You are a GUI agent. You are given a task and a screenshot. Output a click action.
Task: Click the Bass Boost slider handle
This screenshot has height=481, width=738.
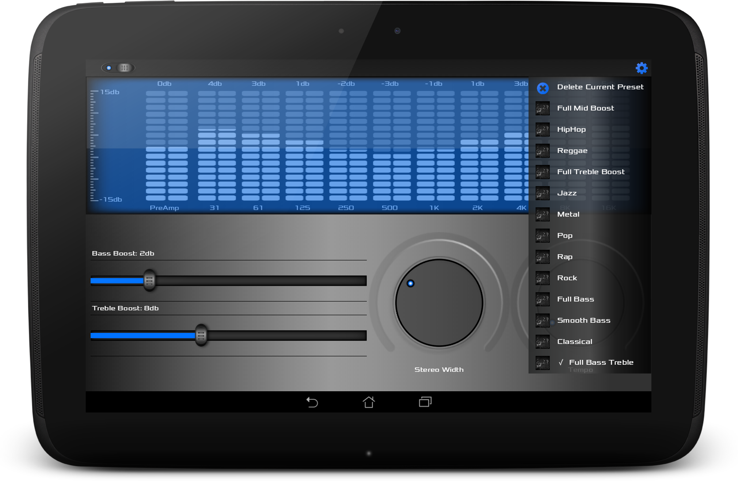click(x=149, y=280)
